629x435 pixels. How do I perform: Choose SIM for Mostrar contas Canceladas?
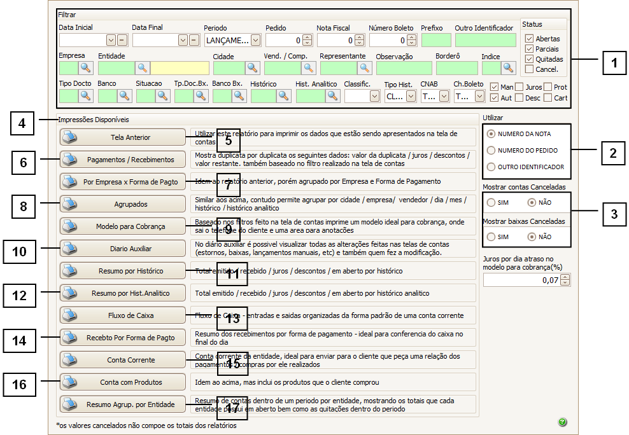pos(491,202)
